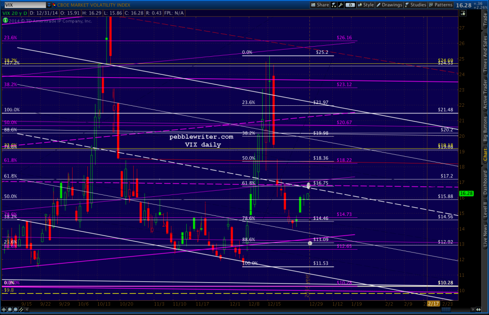Viewport: 489px width, 315px height.
Task: Click the Studies icon on the top toolbar
Action: tap(417, 5)
